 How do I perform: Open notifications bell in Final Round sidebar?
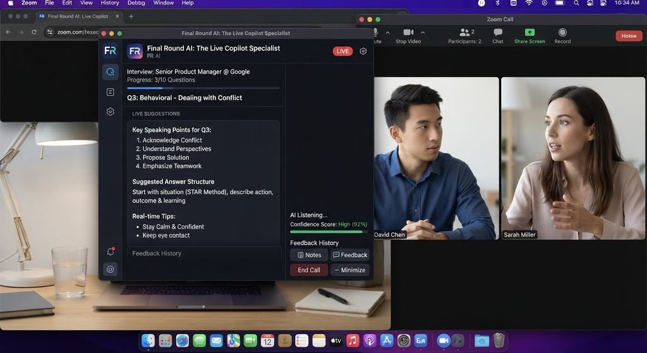click(x=110, y=251)
